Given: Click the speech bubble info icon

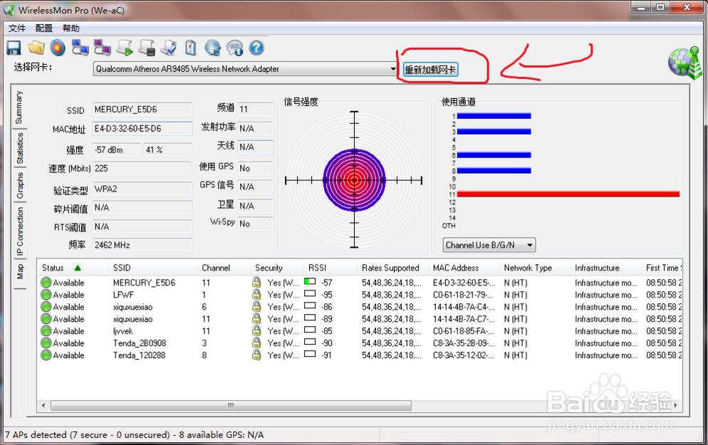Looking at the screenshot, I should pyautogui.click(x=235, y=48).
